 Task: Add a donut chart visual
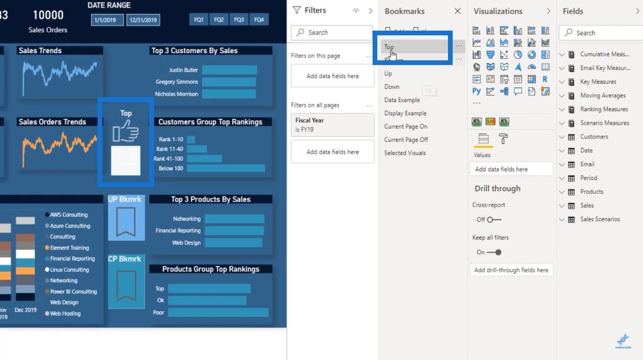532,55
